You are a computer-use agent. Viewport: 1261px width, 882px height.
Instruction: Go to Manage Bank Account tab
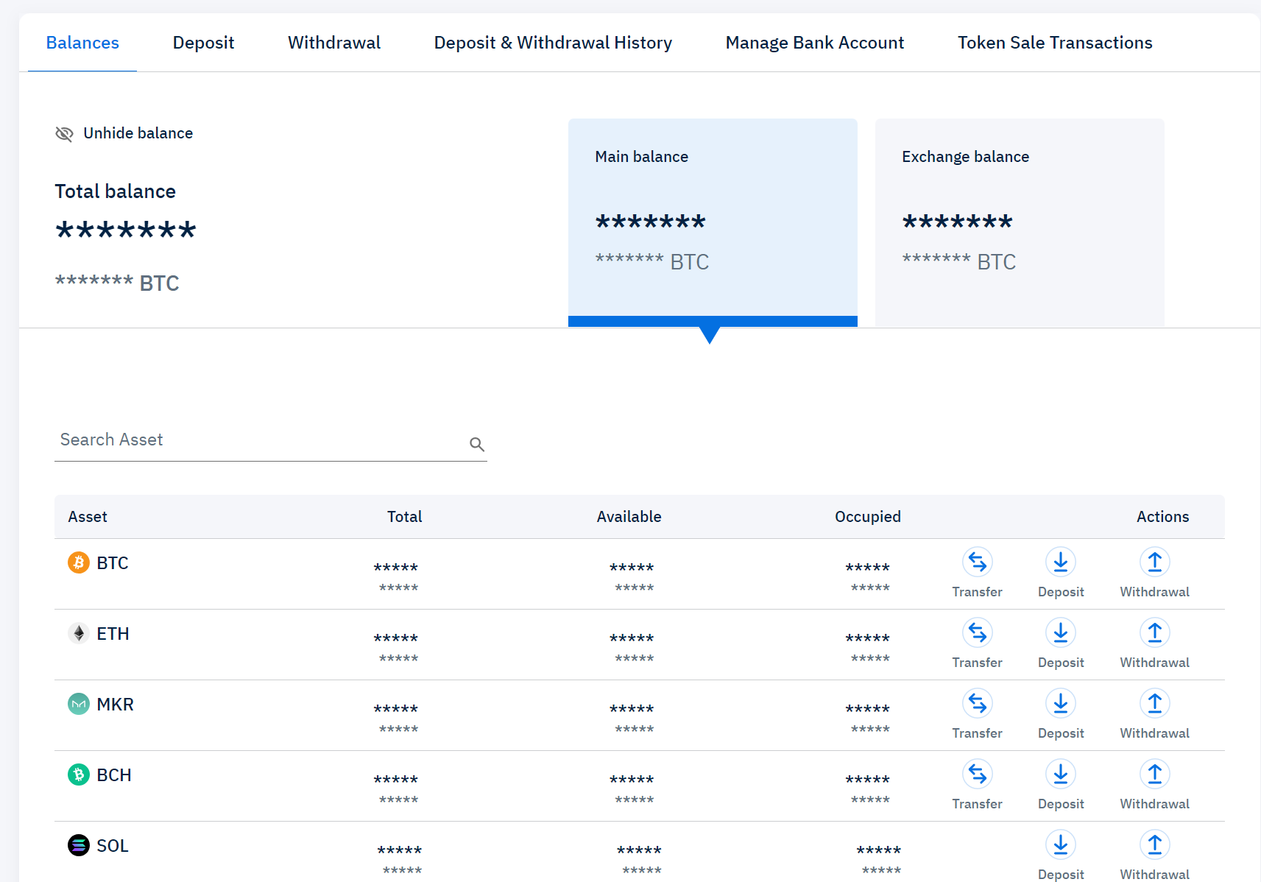(x=814, y=43)
